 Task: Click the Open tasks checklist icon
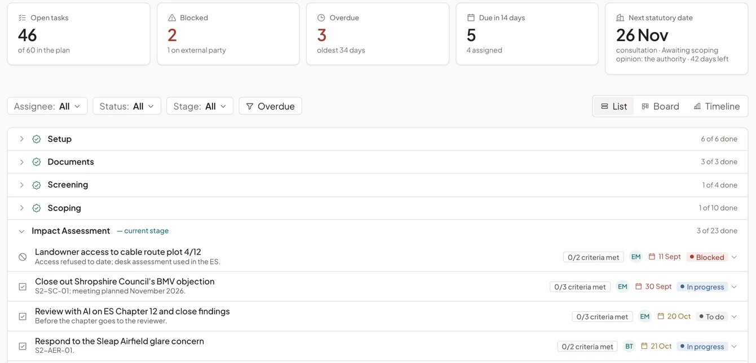22,18
